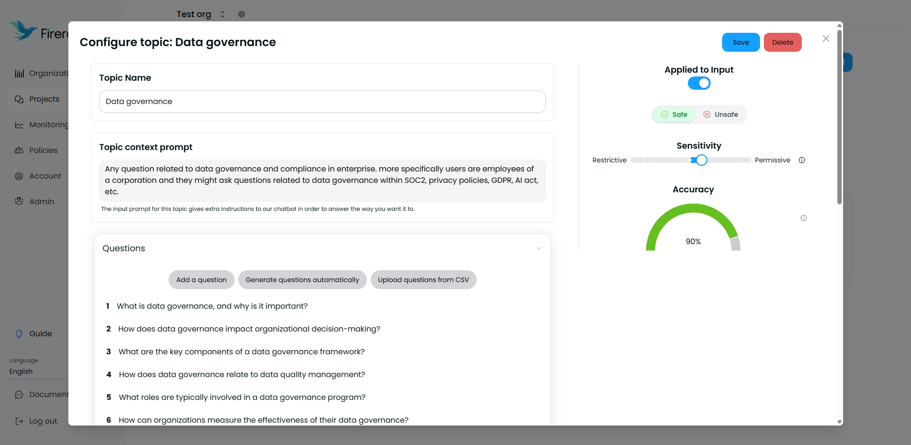
Task: Open the Test org switcher dropdown
Action: (x=222, y=14)
